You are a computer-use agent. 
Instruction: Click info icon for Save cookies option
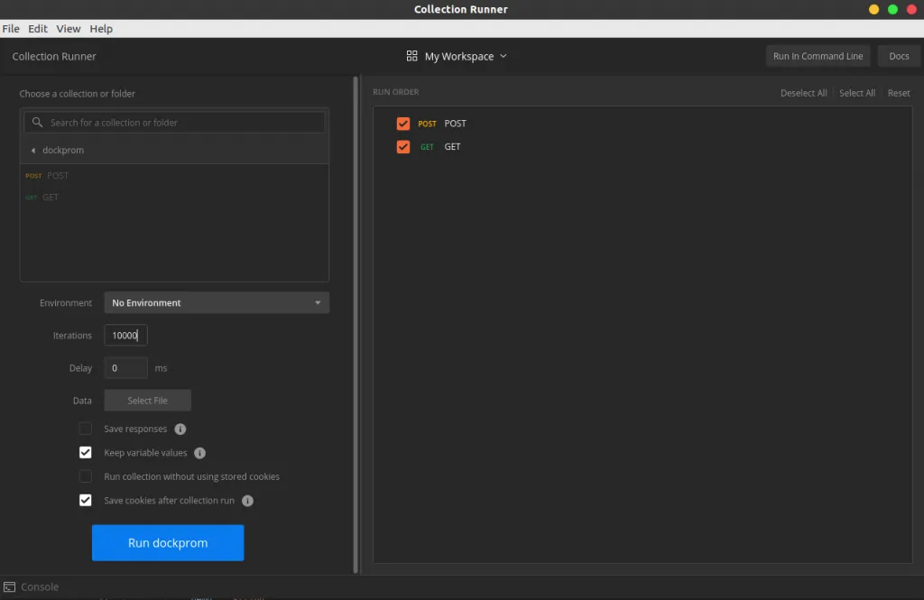(247, 501)
